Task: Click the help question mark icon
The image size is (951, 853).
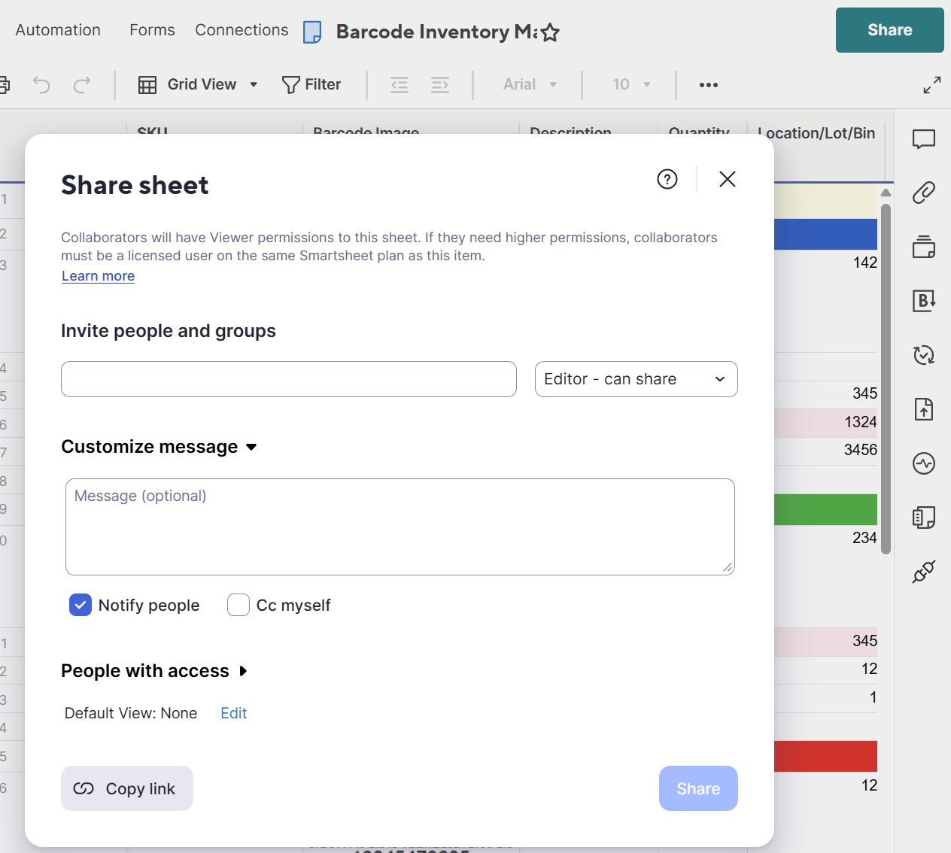Action: pyautogui.click(x=667, y=179)
